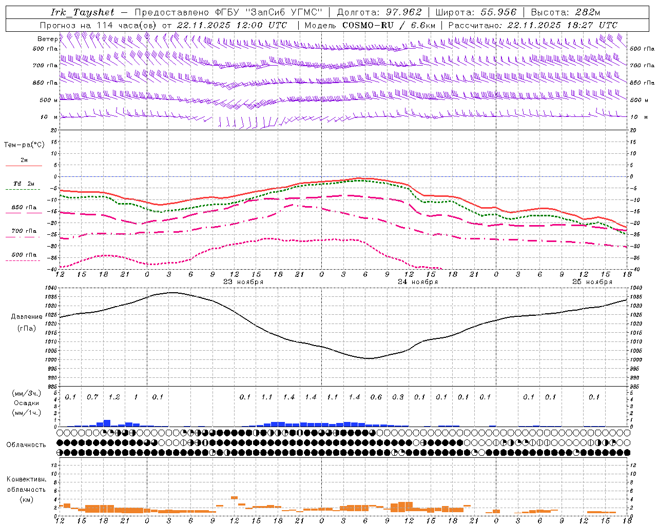The width and height of the screenshot is (657, 525).
Task: Click the station title "Irk_Tayshet"
Action: 82,12
